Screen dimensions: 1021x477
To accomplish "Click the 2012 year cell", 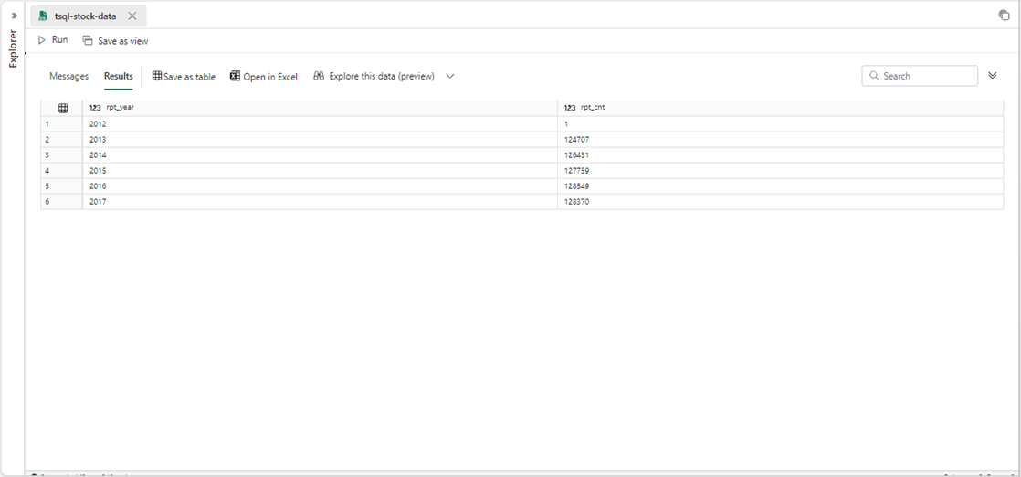I will [320, 123].
